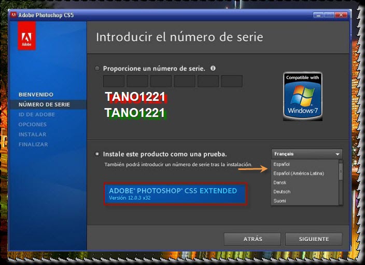Select the 'Proporcione un número de serie' radio button
This screenshot has height=265, width=365.
[97, 69]
